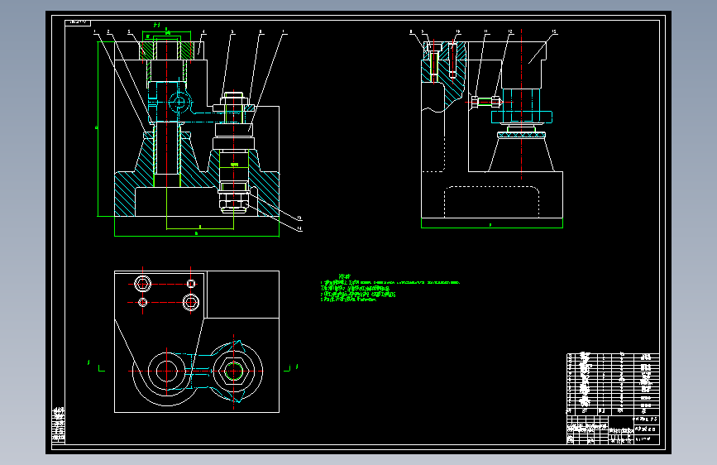Select the horizontal set screw in the side view
This screenshot has height=465, width=717.
487,101
